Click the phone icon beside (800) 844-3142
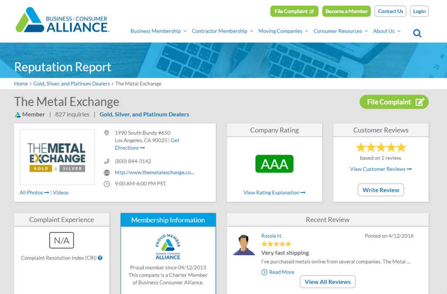 [107, 161]
